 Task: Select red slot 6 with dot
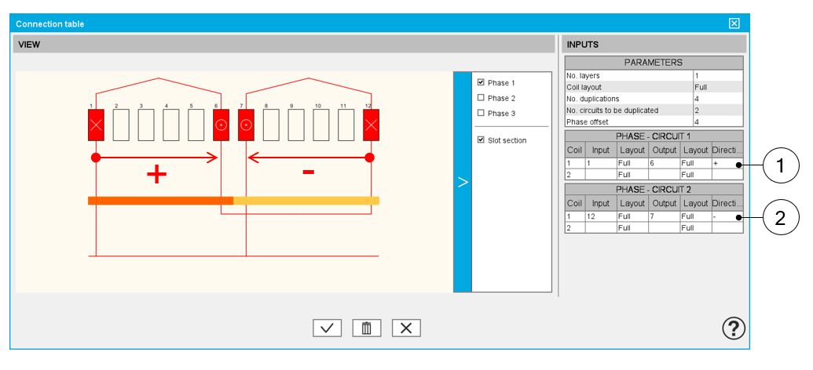pos(222,125)
